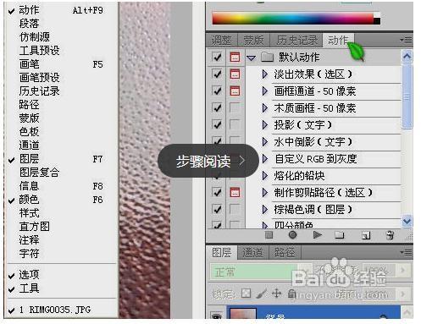
Task: Uncheck the 木质画框 - 50 像素 checkbox
Action: pos(217,107)
